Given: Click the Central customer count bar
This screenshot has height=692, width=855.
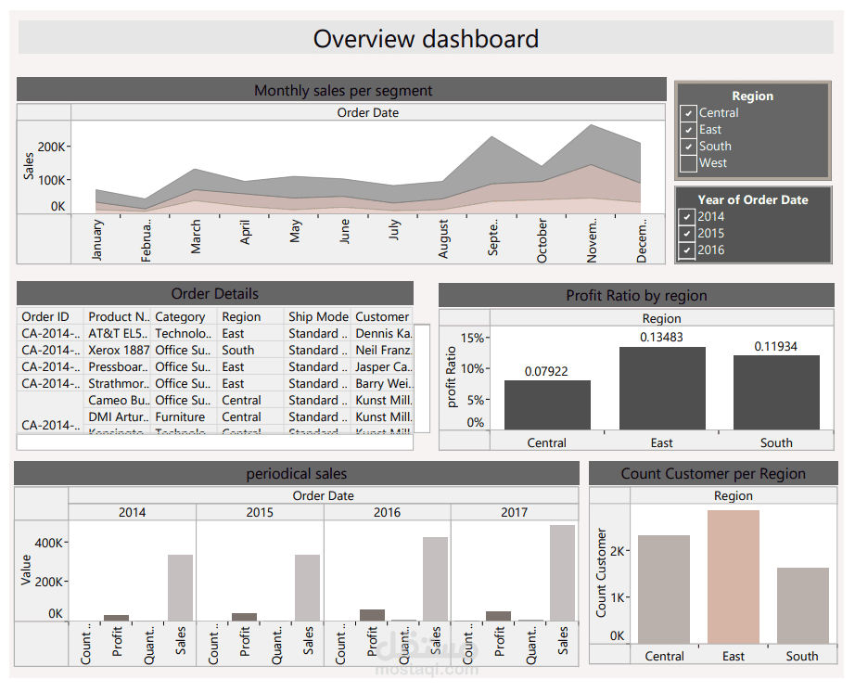Looking at the screenshot, I should 664,589.
